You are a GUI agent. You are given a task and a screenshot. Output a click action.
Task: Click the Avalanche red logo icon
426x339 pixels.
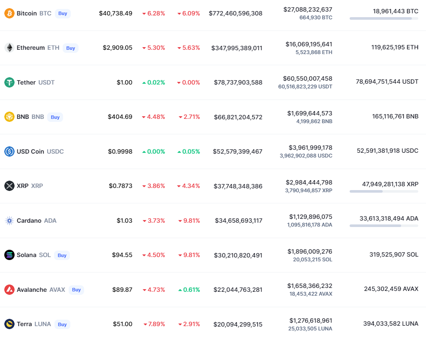pos(9,290)
